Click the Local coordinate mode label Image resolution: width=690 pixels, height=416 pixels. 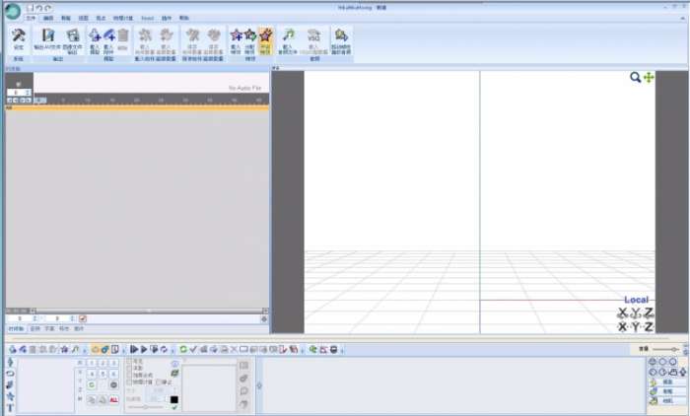[636, 300]
